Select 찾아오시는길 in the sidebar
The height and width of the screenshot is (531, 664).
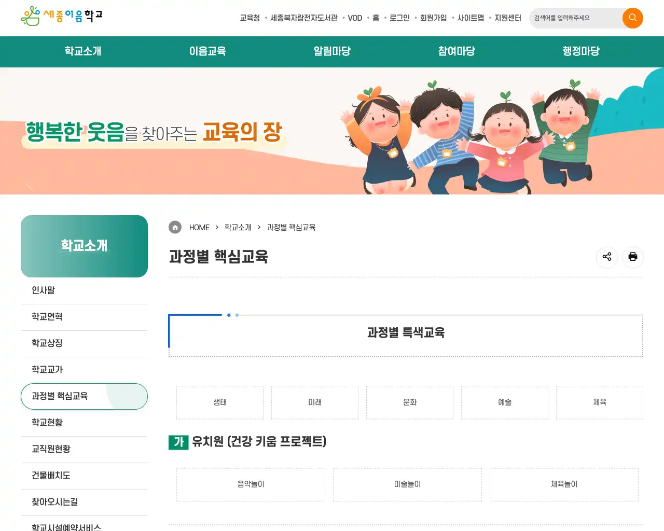(x=84, y=502)
